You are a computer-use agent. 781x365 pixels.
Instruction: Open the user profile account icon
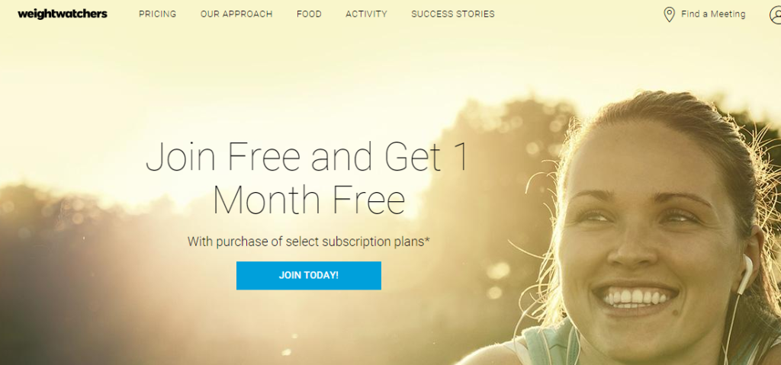776,14
